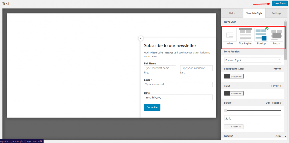Open the Settings tab
The image size is (289, 143).
[x=276, y=13]
